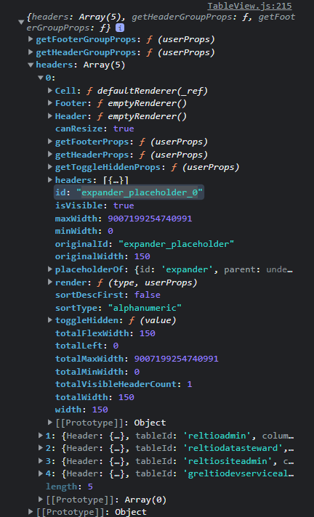
Task: Click the originalWidth: 150 property
Action: point(102,256)
